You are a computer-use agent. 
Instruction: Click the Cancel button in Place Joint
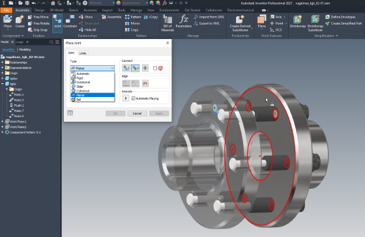tap(137, 113)
